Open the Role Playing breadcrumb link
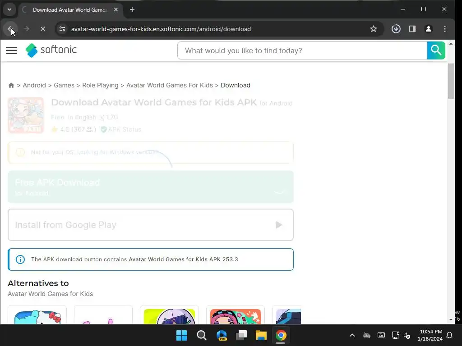 click(100, 85)
